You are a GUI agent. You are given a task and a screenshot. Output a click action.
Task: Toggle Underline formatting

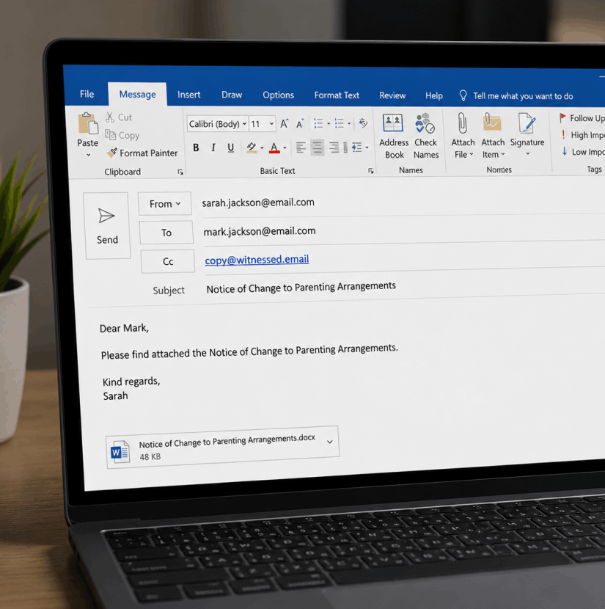tap(230, 147)
